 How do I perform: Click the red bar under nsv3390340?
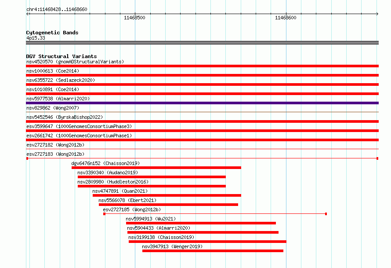point(152,177)
